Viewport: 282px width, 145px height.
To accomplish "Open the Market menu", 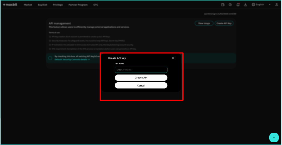I will coord(28,5).
